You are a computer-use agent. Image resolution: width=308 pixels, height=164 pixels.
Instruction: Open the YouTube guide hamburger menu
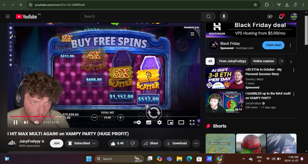pos(7,16)
